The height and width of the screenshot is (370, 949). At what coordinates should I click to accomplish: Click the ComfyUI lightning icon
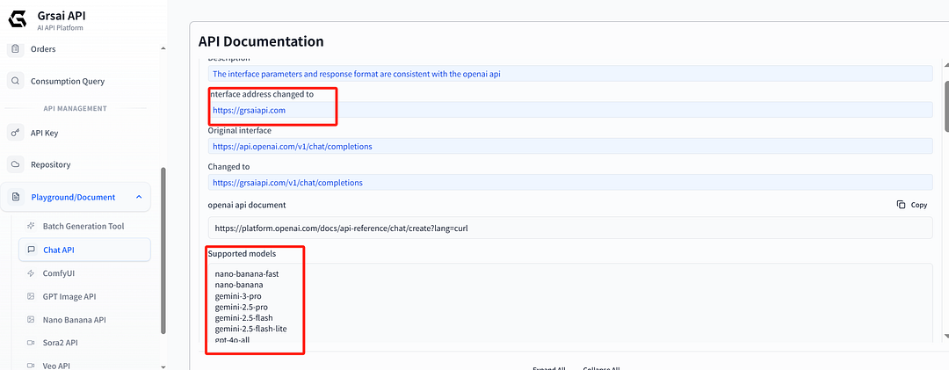click(31, 273)
